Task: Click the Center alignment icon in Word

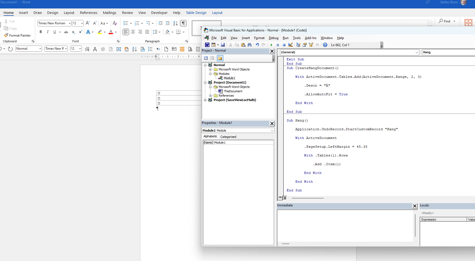Action: click(x=133, y=32)
